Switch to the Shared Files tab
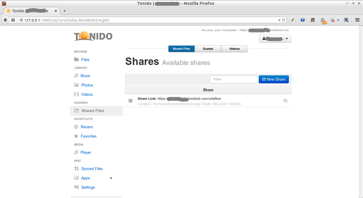This screenshot has height=198, width=363. click(181, 49)
